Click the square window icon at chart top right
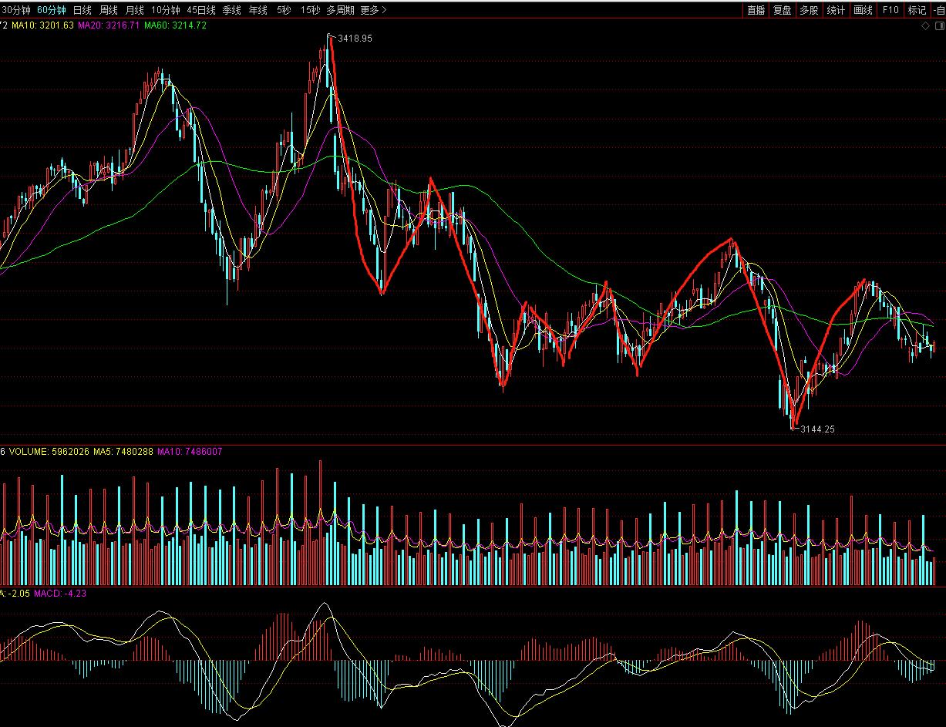 point(939,26)
